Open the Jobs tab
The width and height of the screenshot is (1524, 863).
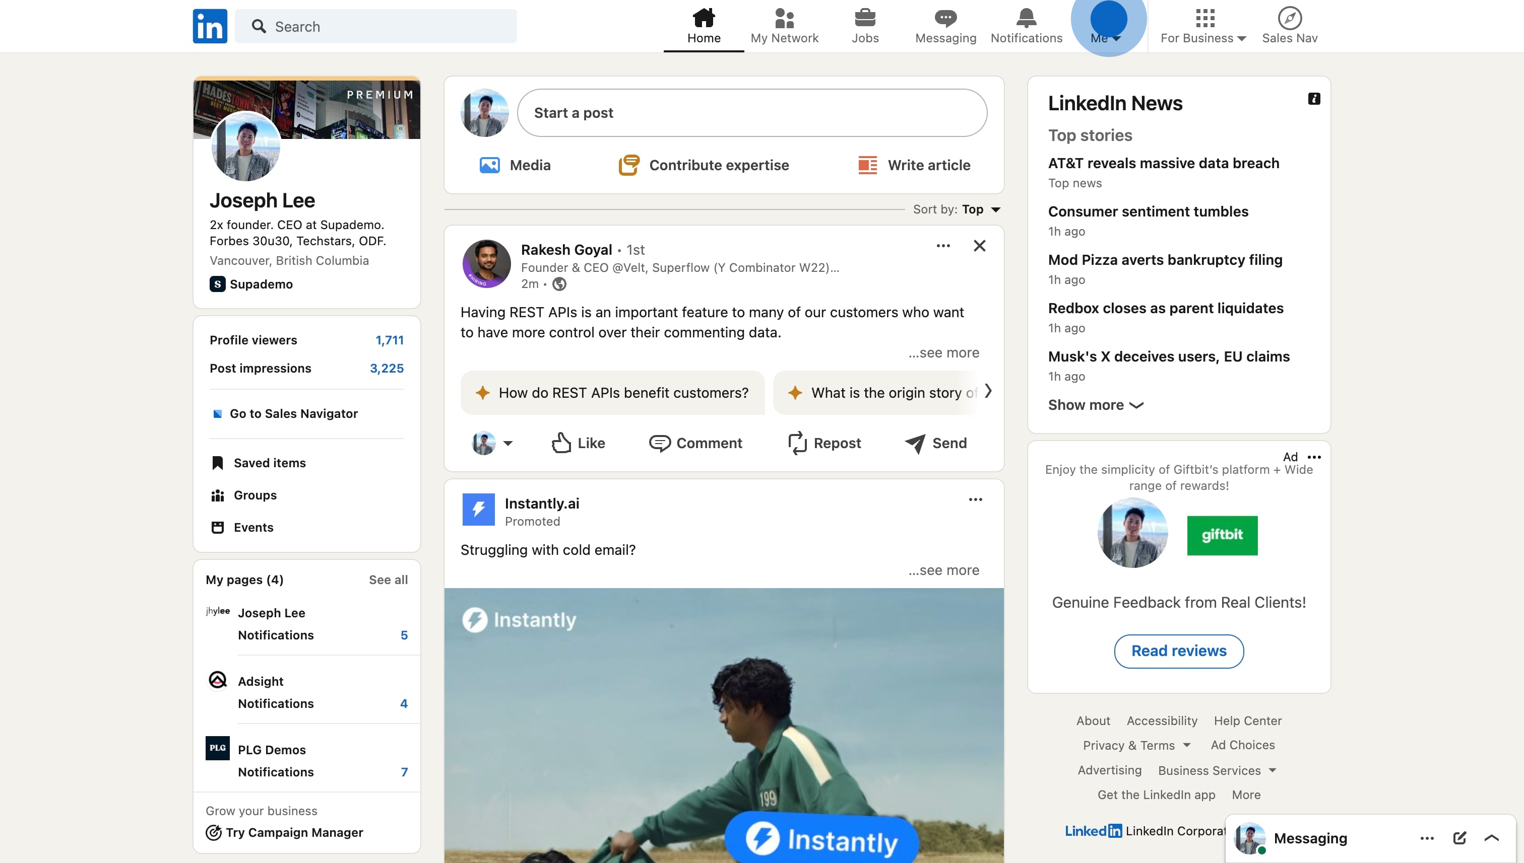[x=865, y=26]
